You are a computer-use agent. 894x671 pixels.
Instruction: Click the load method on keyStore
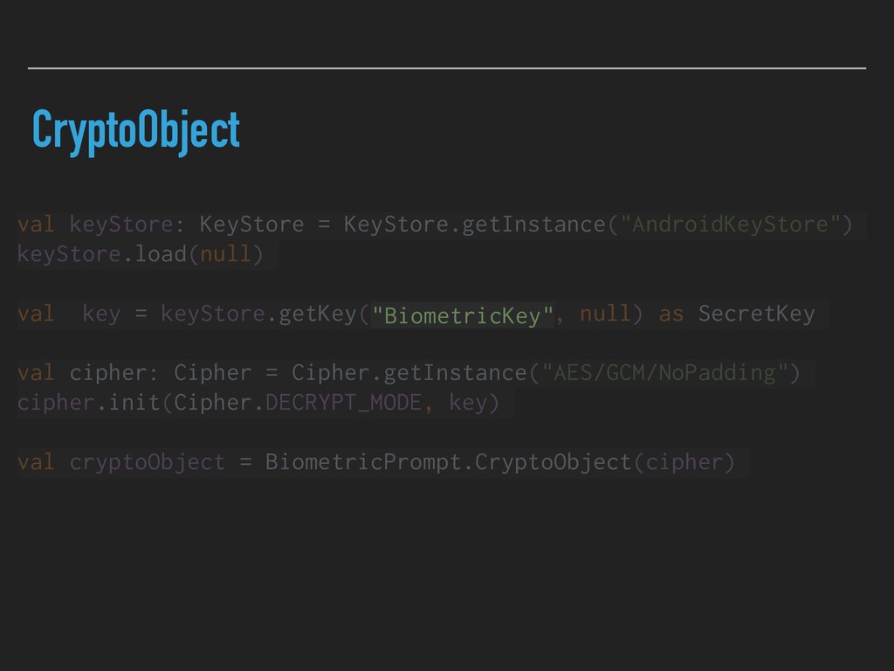[161, 254]
